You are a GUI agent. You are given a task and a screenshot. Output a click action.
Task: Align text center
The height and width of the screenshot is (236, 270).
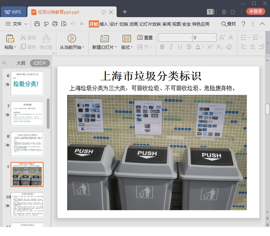pos(252,47)
